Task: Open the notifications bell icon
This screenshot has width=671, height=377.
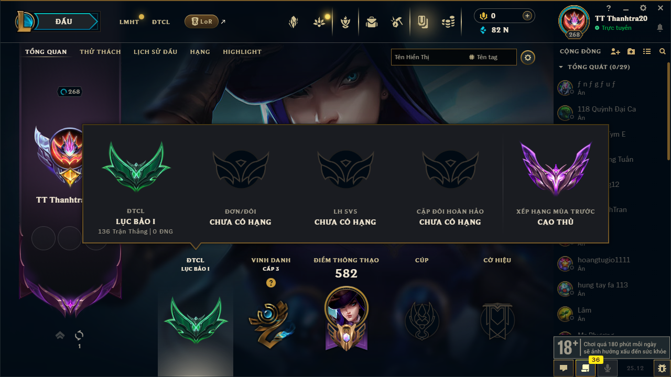Action: click(660, 28)
